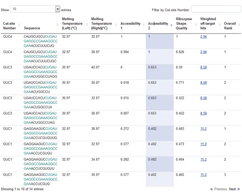Click the Previous page arrow icon

tap(211, 189)
